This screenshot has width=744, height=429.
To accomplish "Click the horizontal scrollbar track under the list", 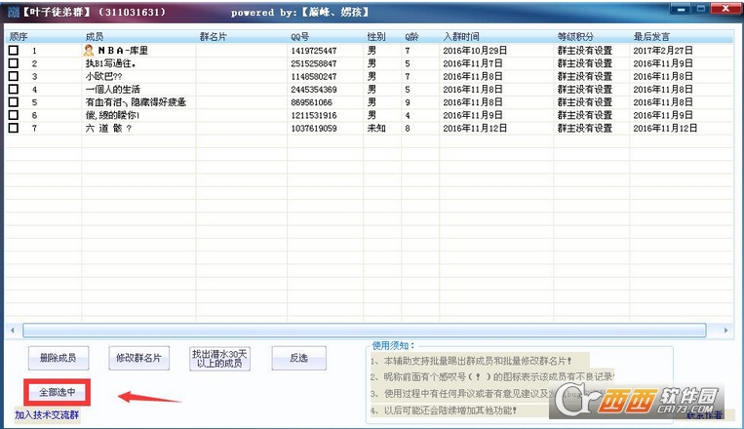I will click(371, 331).
